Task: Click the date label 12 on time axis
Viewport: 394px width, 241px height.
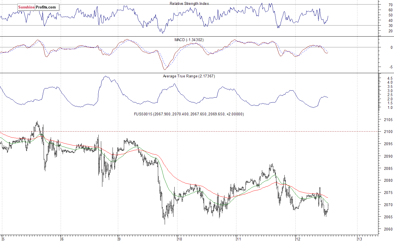Action: pyautogui.click(x=298, y=239)
